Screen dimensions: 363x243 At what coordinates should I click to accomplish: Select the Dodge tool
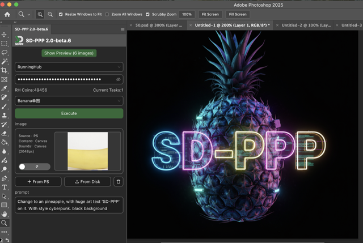4,169
